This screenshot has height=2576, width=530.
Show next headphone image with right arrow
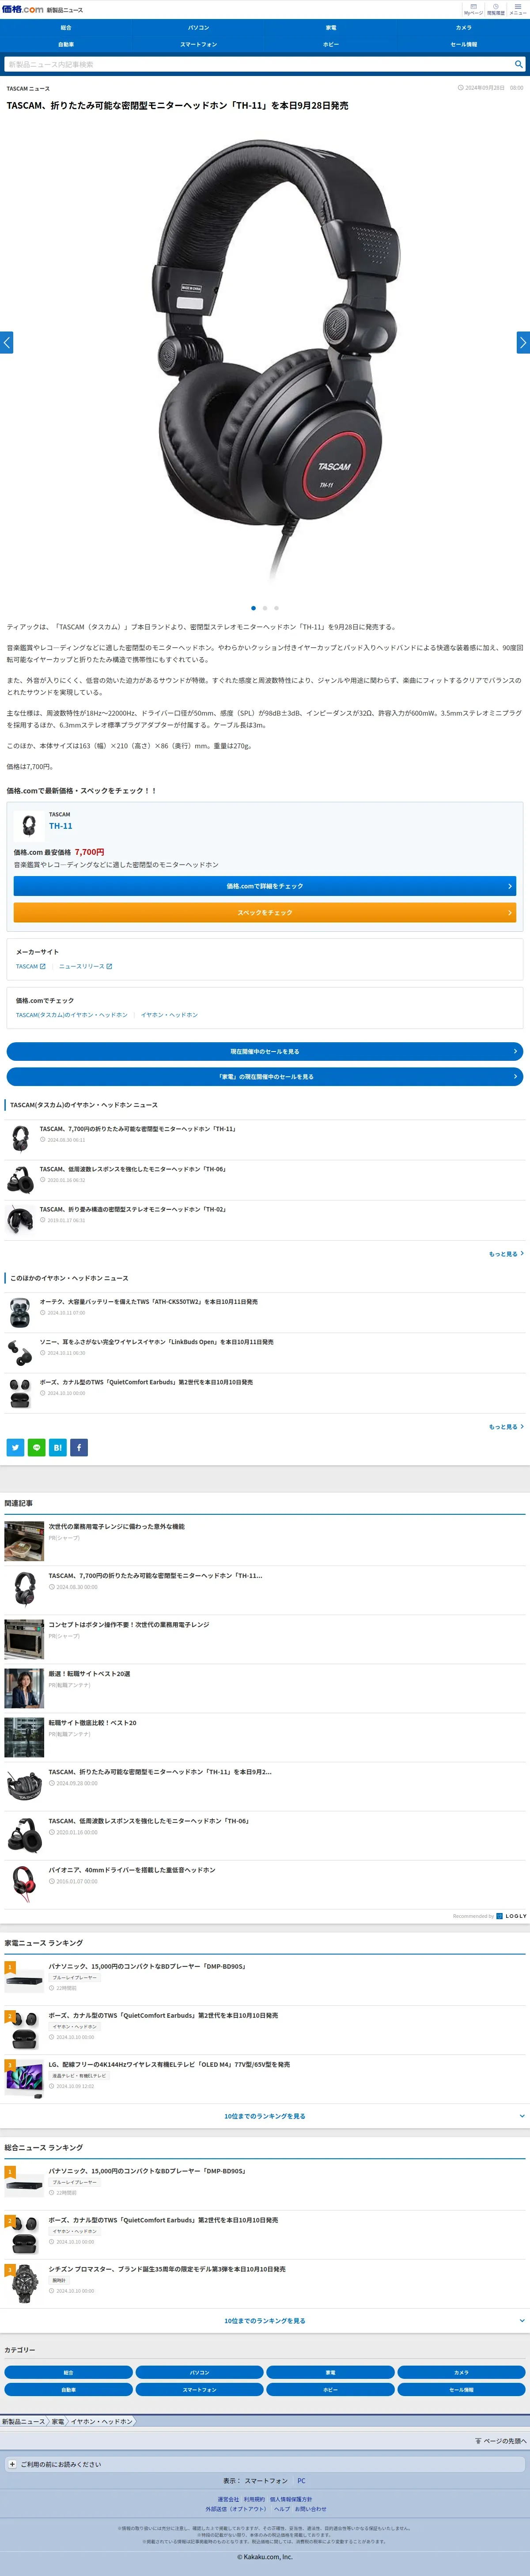(x=523, y=342)
